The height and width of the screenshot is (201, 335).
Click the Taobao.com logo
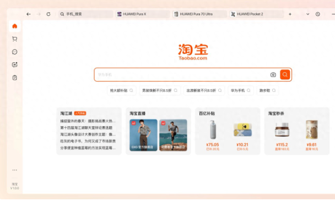[193, 52]
